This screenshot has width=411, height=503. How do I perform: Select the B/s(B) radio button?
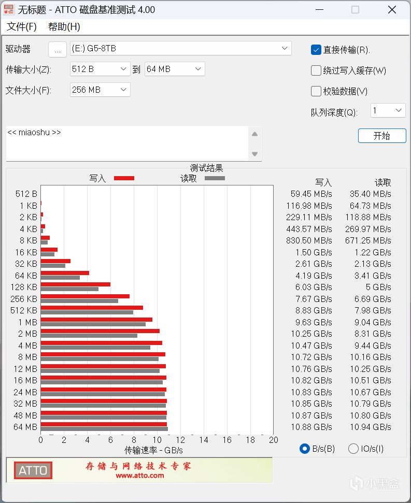304,449
